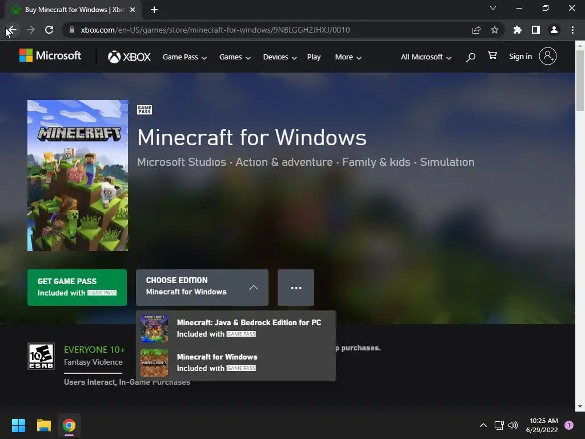Click the Minecraft for Windows page title
Viewport: 585px width, 439px height.
[x=252, y=137]
